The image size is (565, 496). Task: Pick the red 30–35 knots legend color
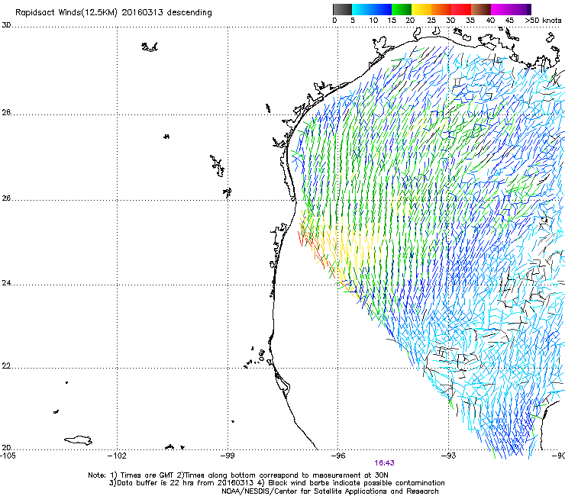tap(461, 9)
